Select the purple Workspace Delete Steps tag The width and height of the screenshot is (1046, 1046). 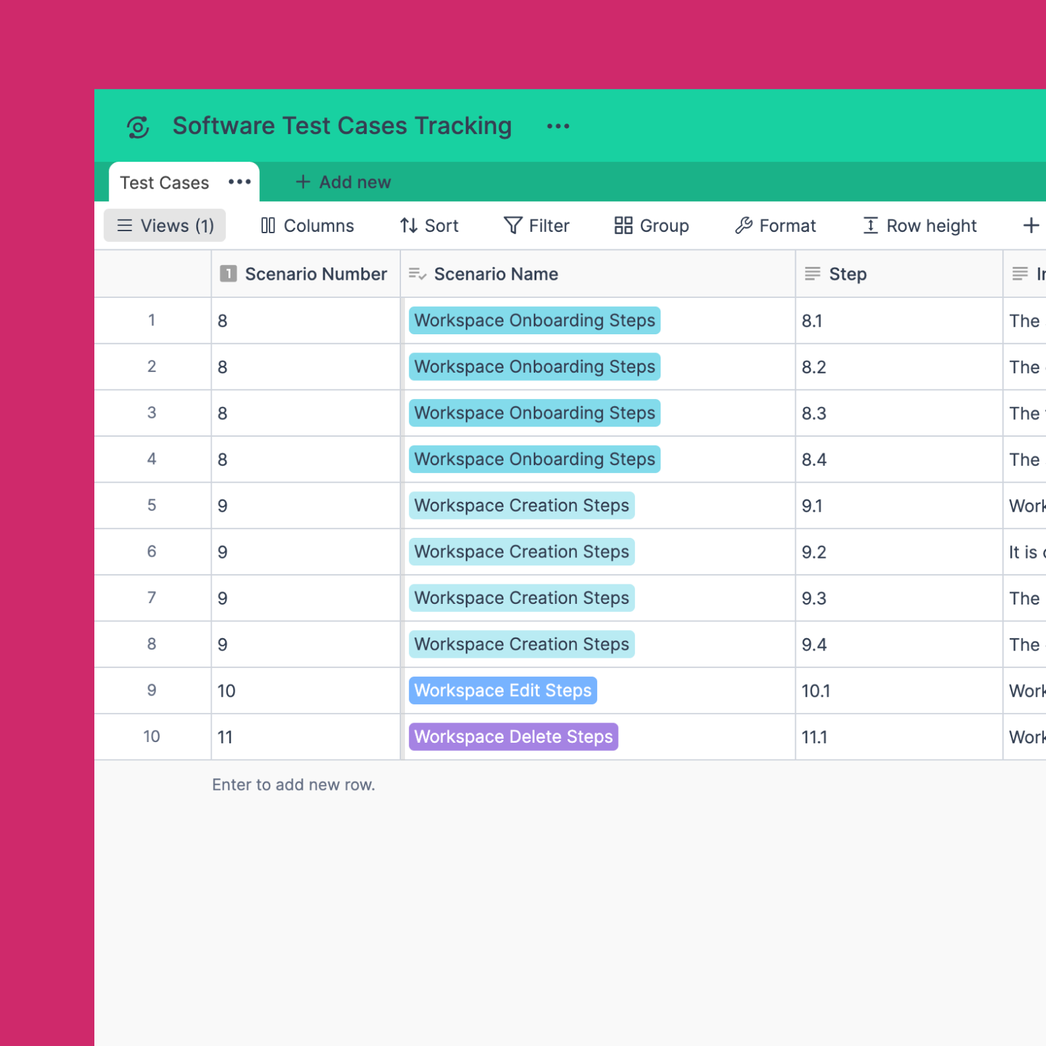click(x=513, y=737)
